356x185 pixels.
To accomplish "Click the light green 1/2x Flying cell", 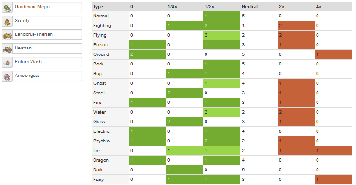I will tap(222, 35).
